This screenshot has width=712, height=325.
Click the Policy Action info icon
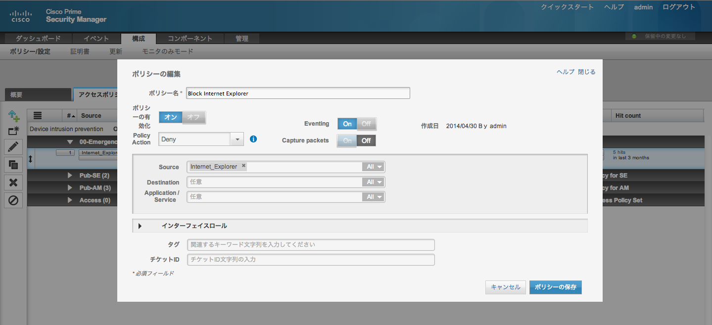coord(253,139)
